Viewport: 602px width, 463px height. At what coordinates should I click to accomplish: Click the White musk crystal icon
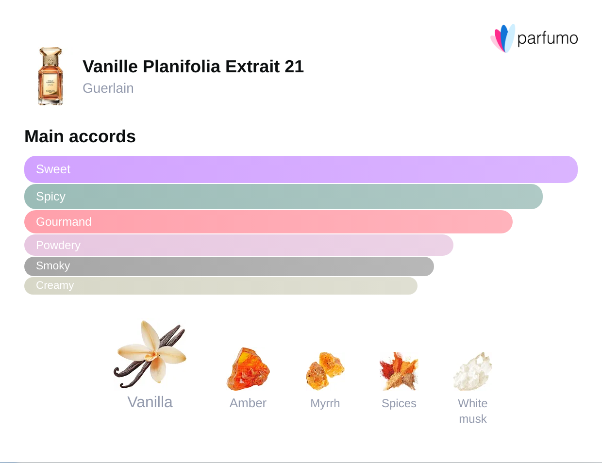[472, 371]
